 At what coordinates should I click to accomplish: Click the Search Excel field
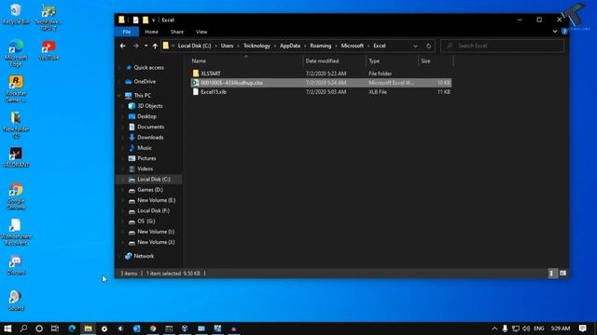point(502,46)
